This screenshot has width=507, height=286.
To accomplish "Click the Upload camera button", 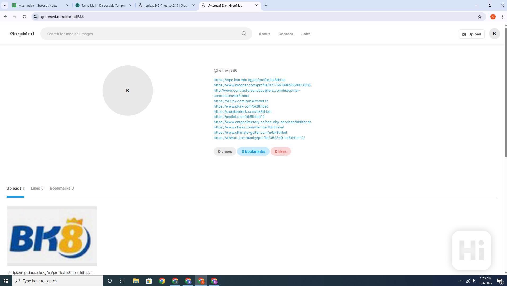I will click(471, 34).
